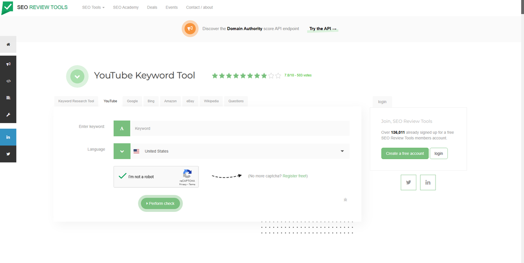
Task: Click the green chevron language icon
Action: point(122,151)
